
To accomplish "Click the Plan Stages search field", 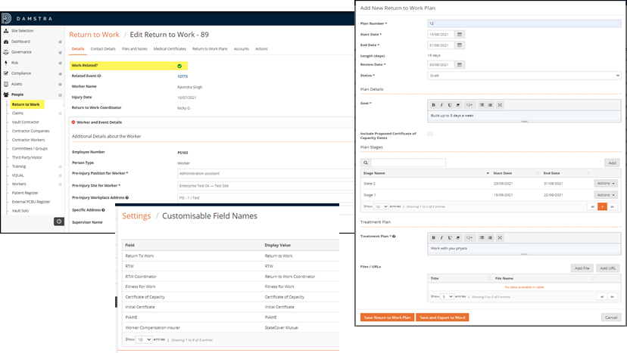I will click(x=408, y=163).
